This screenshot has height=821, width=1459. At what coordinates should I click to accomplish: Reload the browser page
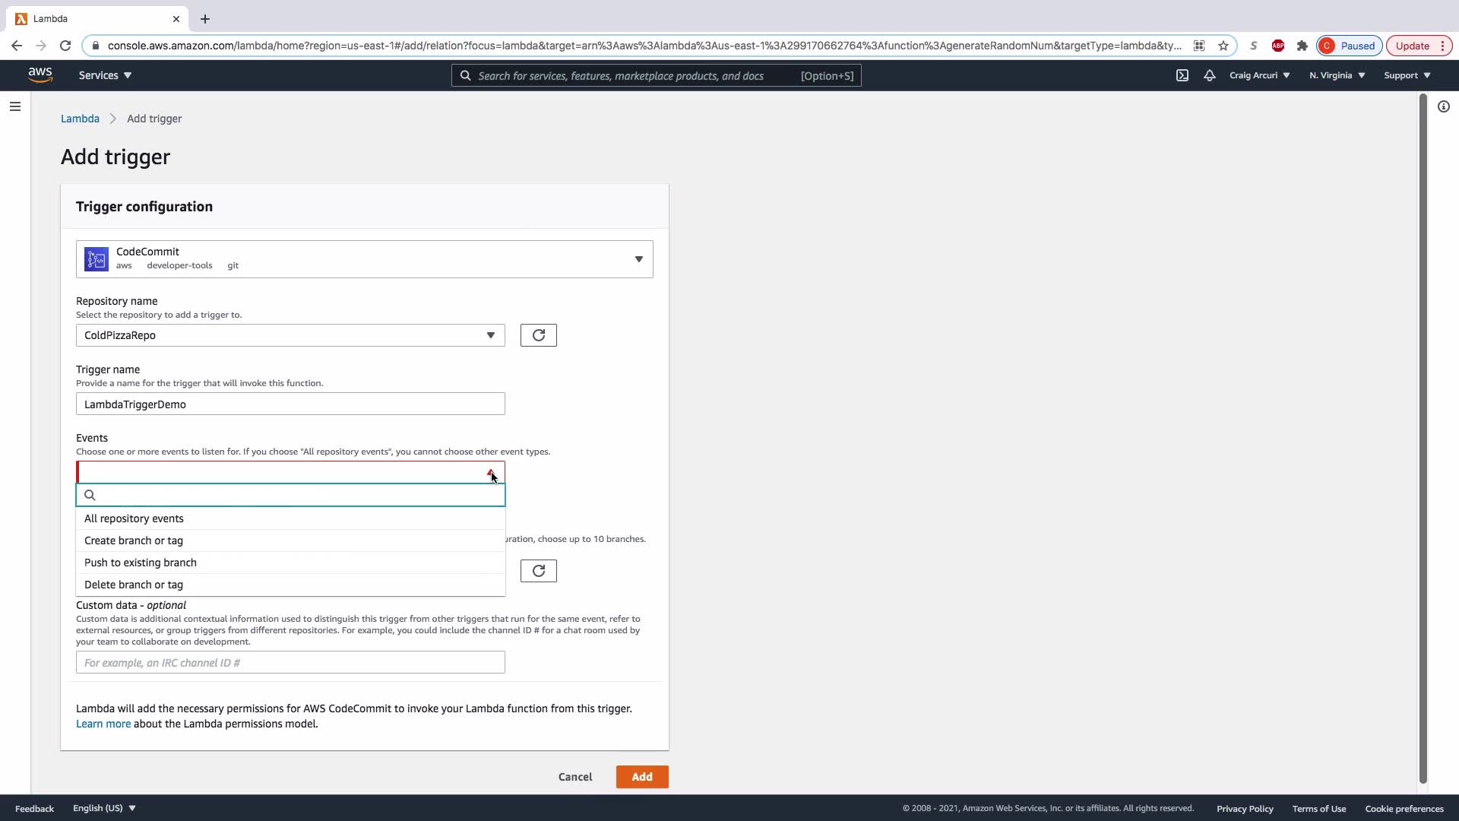click(65, 46)
